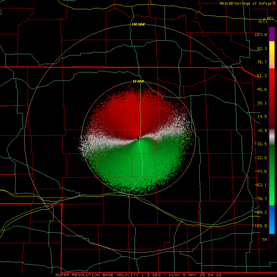Click the 76.7 velocity scale value
277x277 pixels.
pos(262,62)
